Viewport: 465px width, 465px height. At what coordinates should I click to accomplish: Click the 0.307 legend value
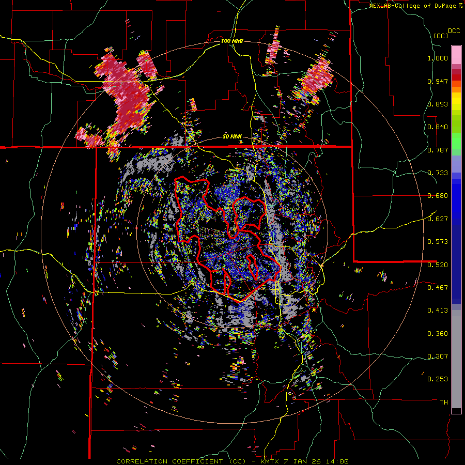pos(438,357)
